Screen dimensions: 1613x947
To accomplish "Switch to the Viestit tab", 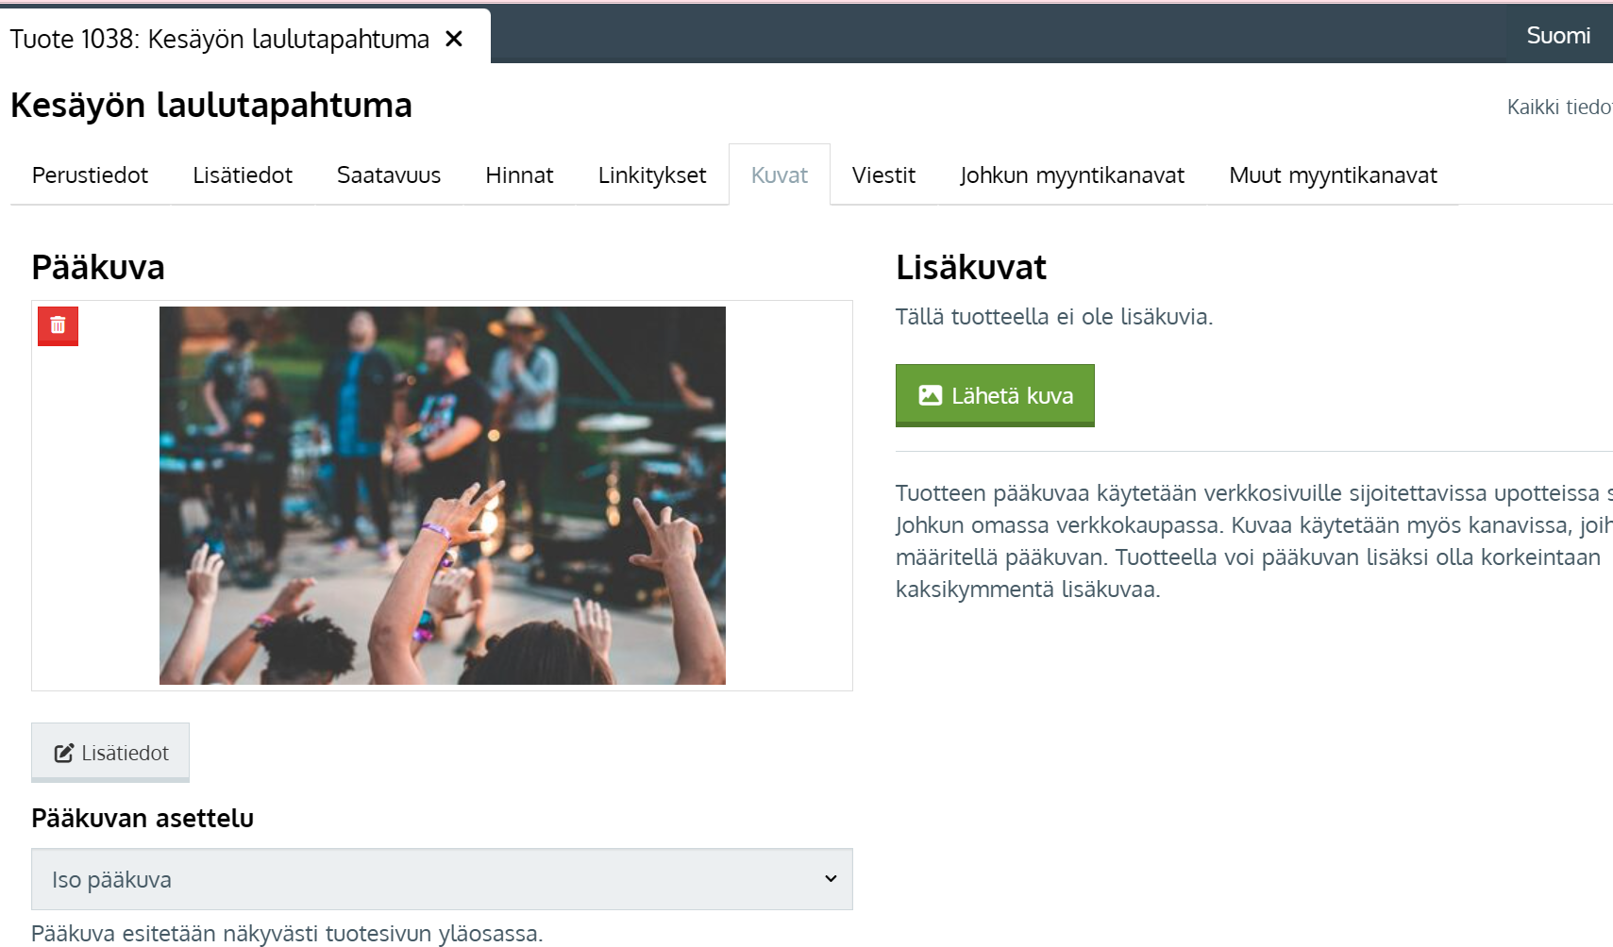I will pos(883,175).
